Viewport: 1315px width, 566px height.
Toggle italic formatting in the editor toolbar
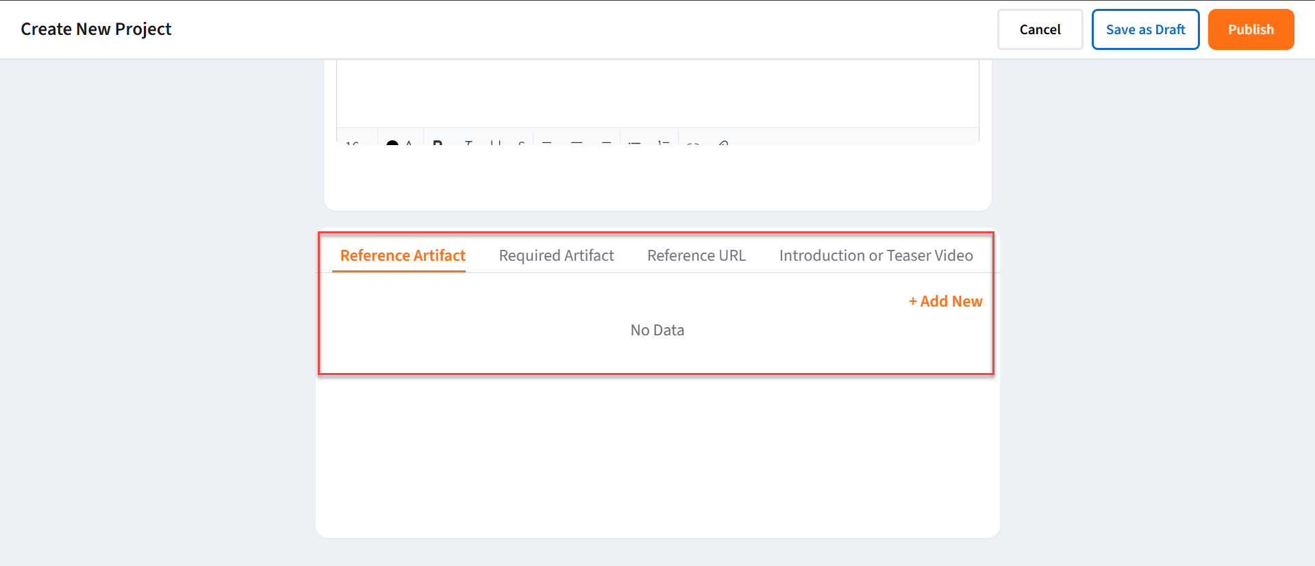click(468, 143)
